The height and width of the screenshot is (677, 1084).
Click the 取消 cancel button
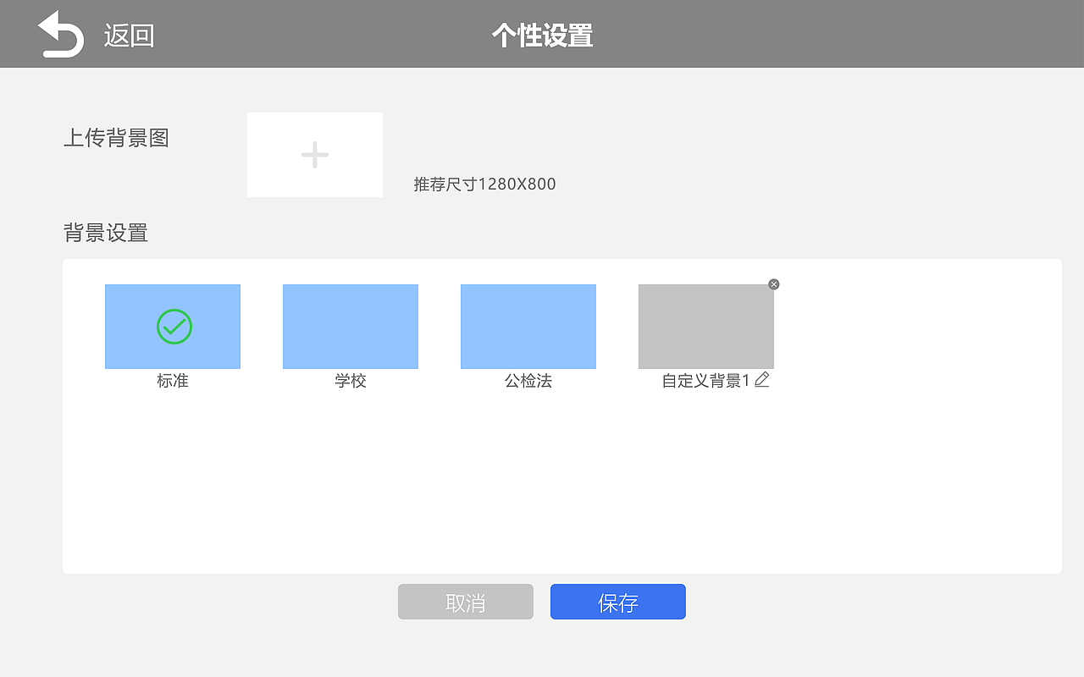coord(465,601)
